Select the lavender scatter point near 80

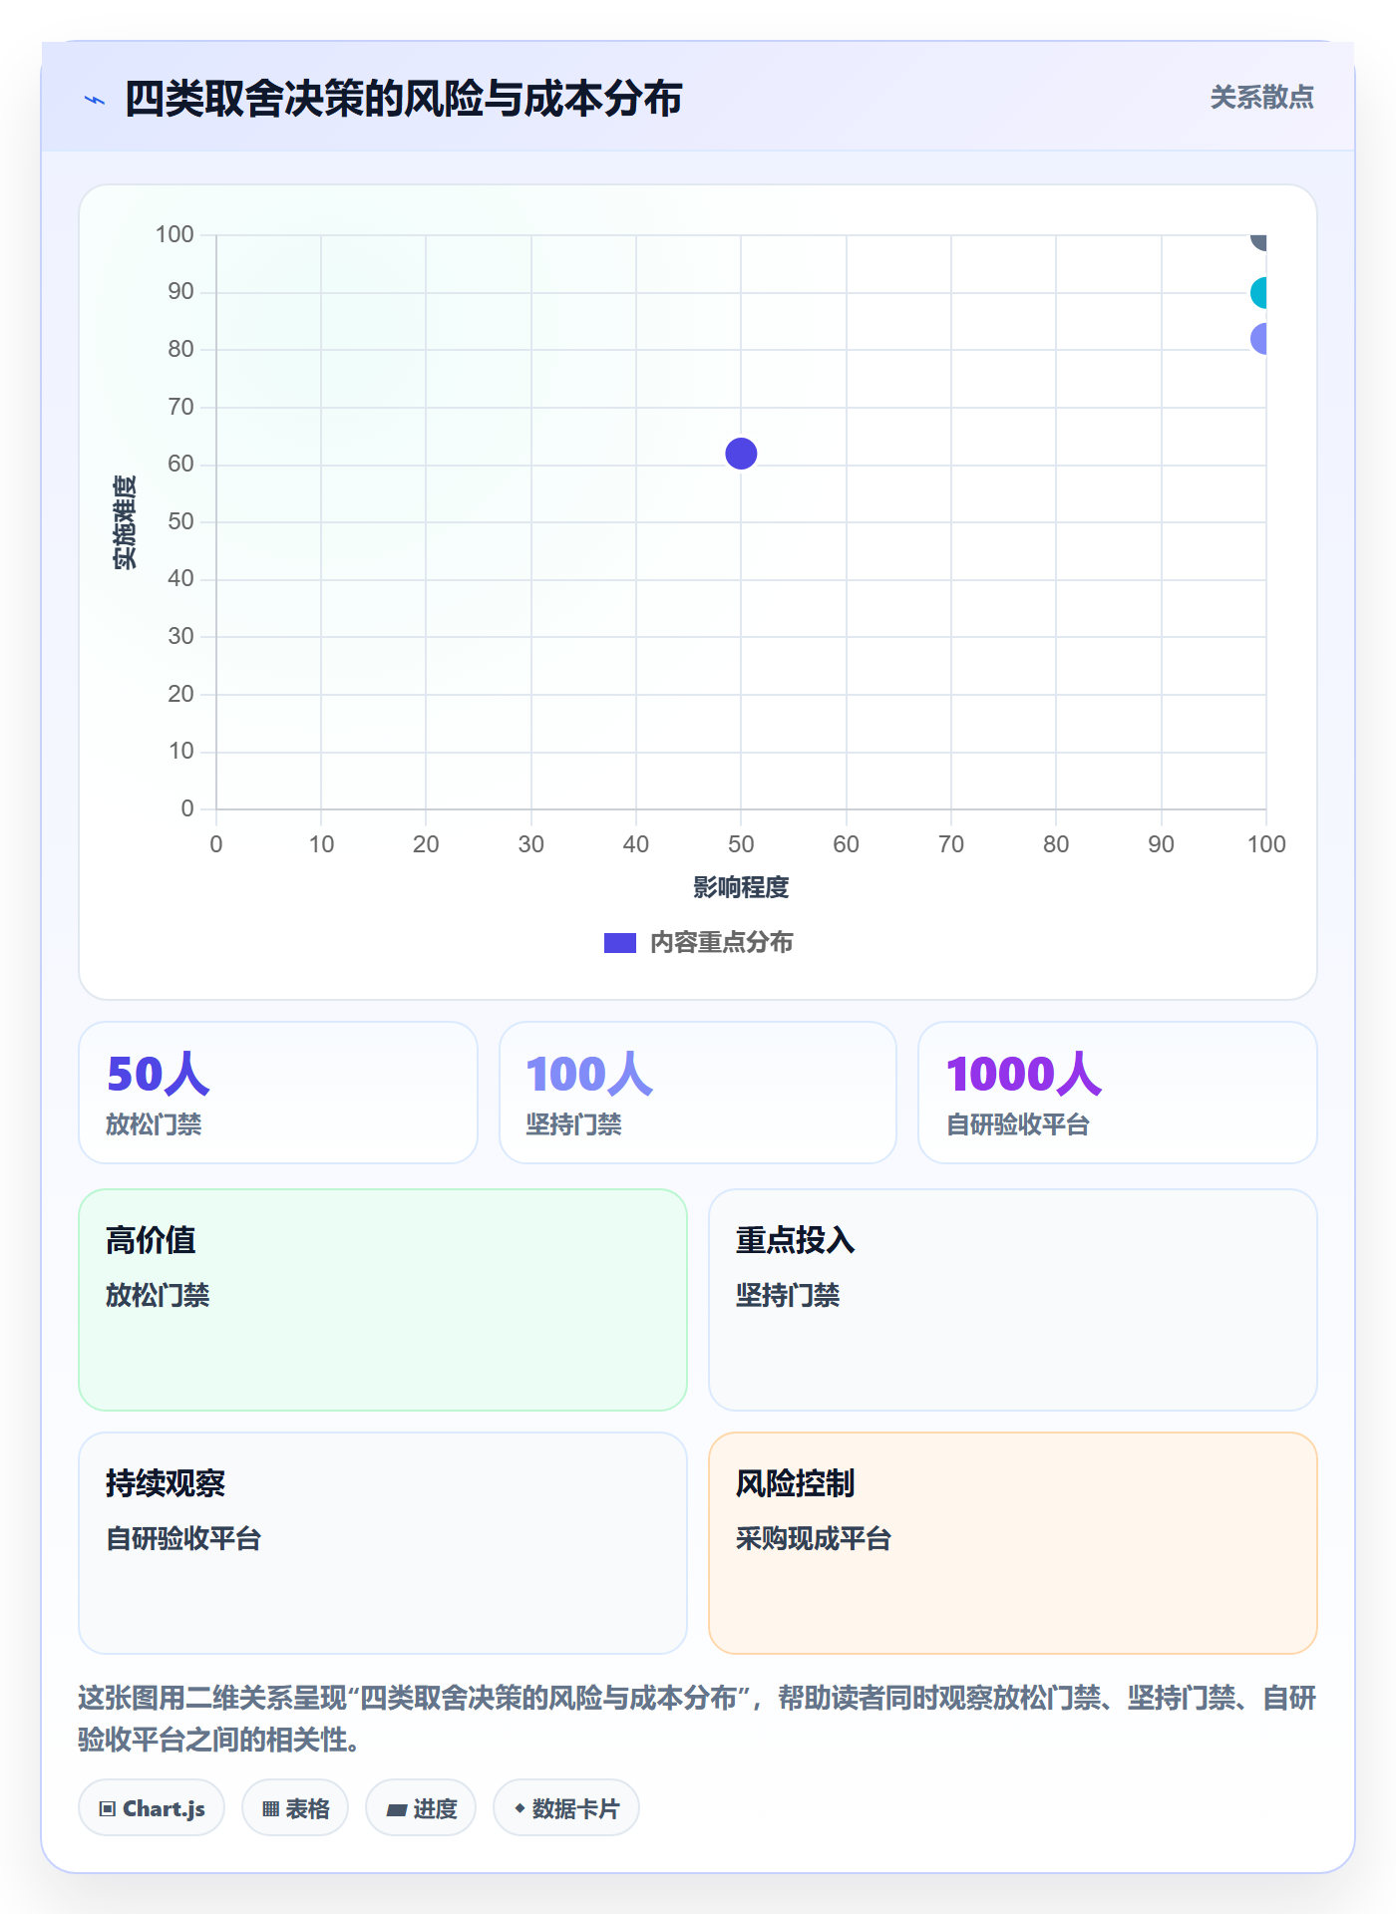tap(1258, 339)
